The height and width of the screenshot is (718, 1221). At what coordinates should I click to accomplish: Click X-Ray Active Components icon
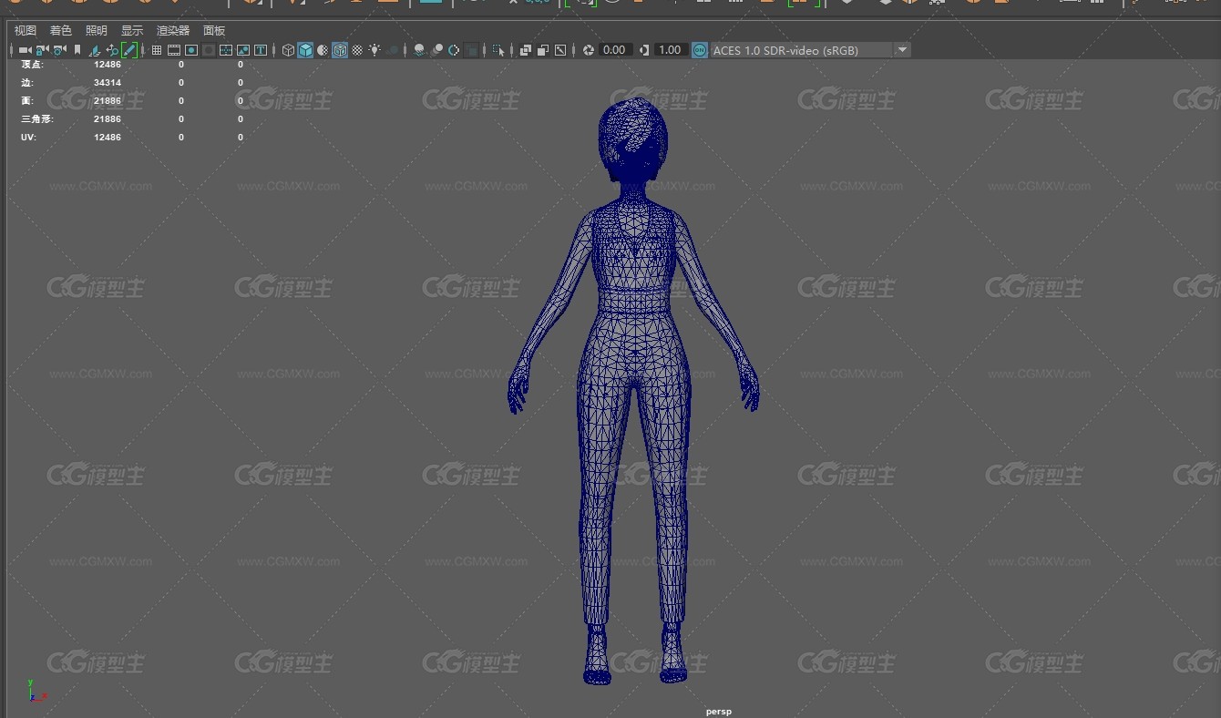543,50
